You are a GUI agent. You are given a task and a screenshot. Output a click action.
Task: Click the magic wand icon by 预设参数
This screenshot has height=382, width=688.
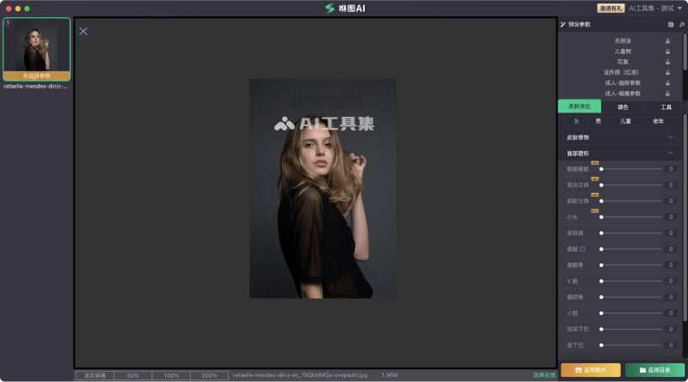[563, 25]
